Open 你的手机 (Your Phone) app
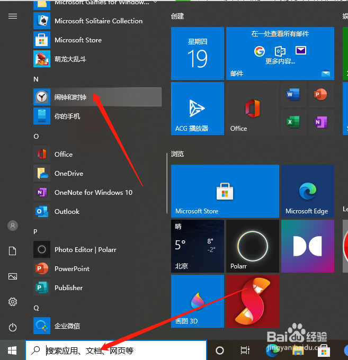Viewport: 348px width, 360px height. pos(97,116)
